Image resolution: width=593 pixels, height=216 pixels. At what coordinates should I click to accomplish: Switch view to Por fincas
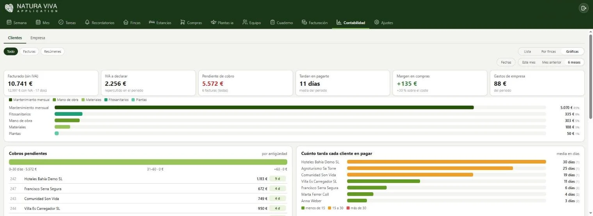pyautogui.click(x=548, y=51)
